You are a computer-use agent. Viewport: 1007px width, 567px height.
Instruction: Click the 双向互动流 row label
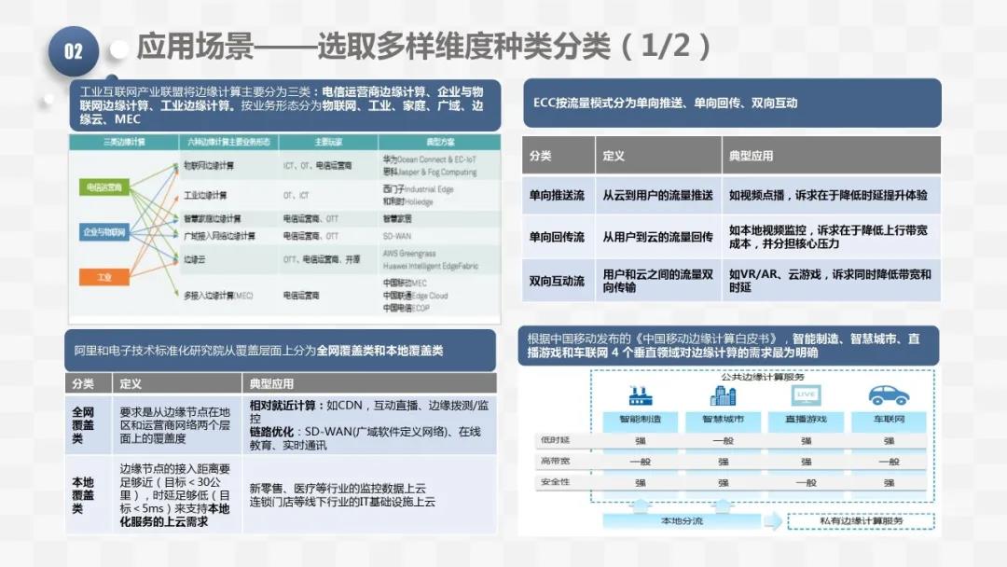click(x=557, y=281)
